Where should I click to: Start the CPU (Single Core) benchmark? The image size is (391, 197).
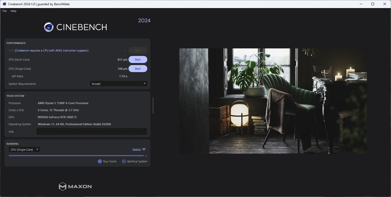click(x=138, y=69)
